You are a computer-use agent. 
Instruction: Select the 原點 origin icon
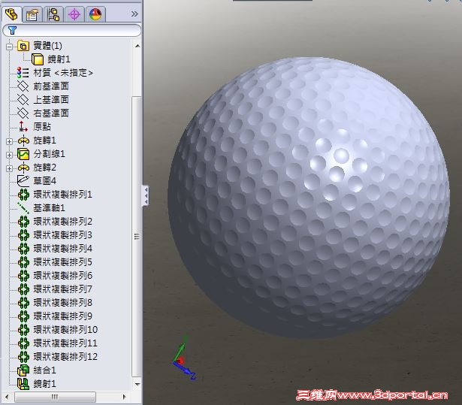[23, 127]
